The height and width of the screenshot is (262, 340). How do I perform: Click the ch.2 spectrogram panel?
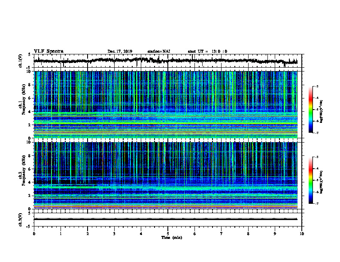(165, 176)
